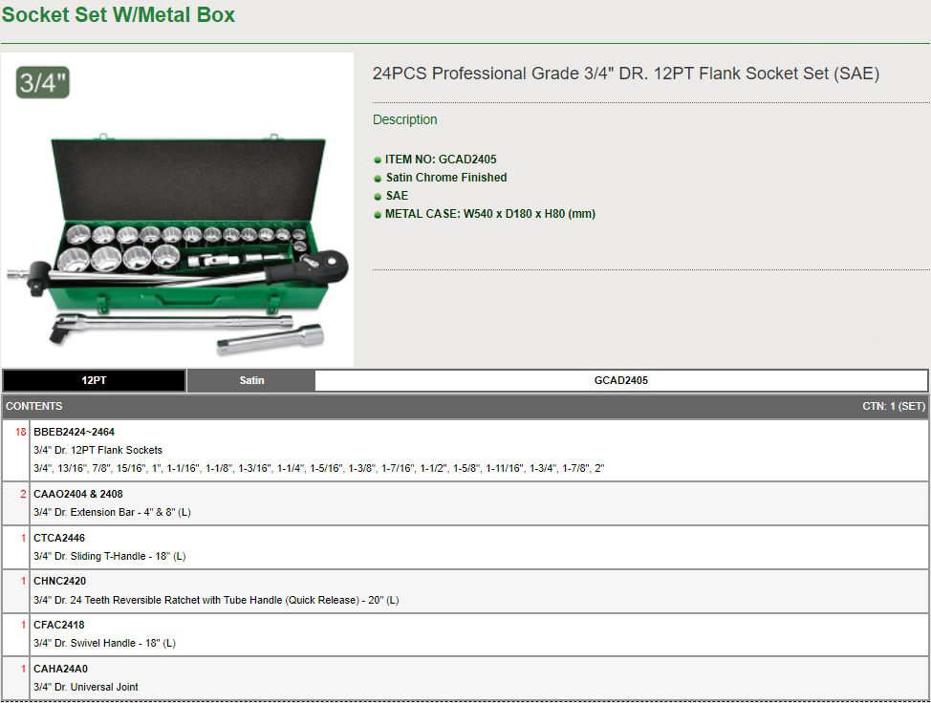Viewport: 931px width, 703px height.
Task: Select the METAL CASE dimensions line
Action: click(x=490, y=214)
